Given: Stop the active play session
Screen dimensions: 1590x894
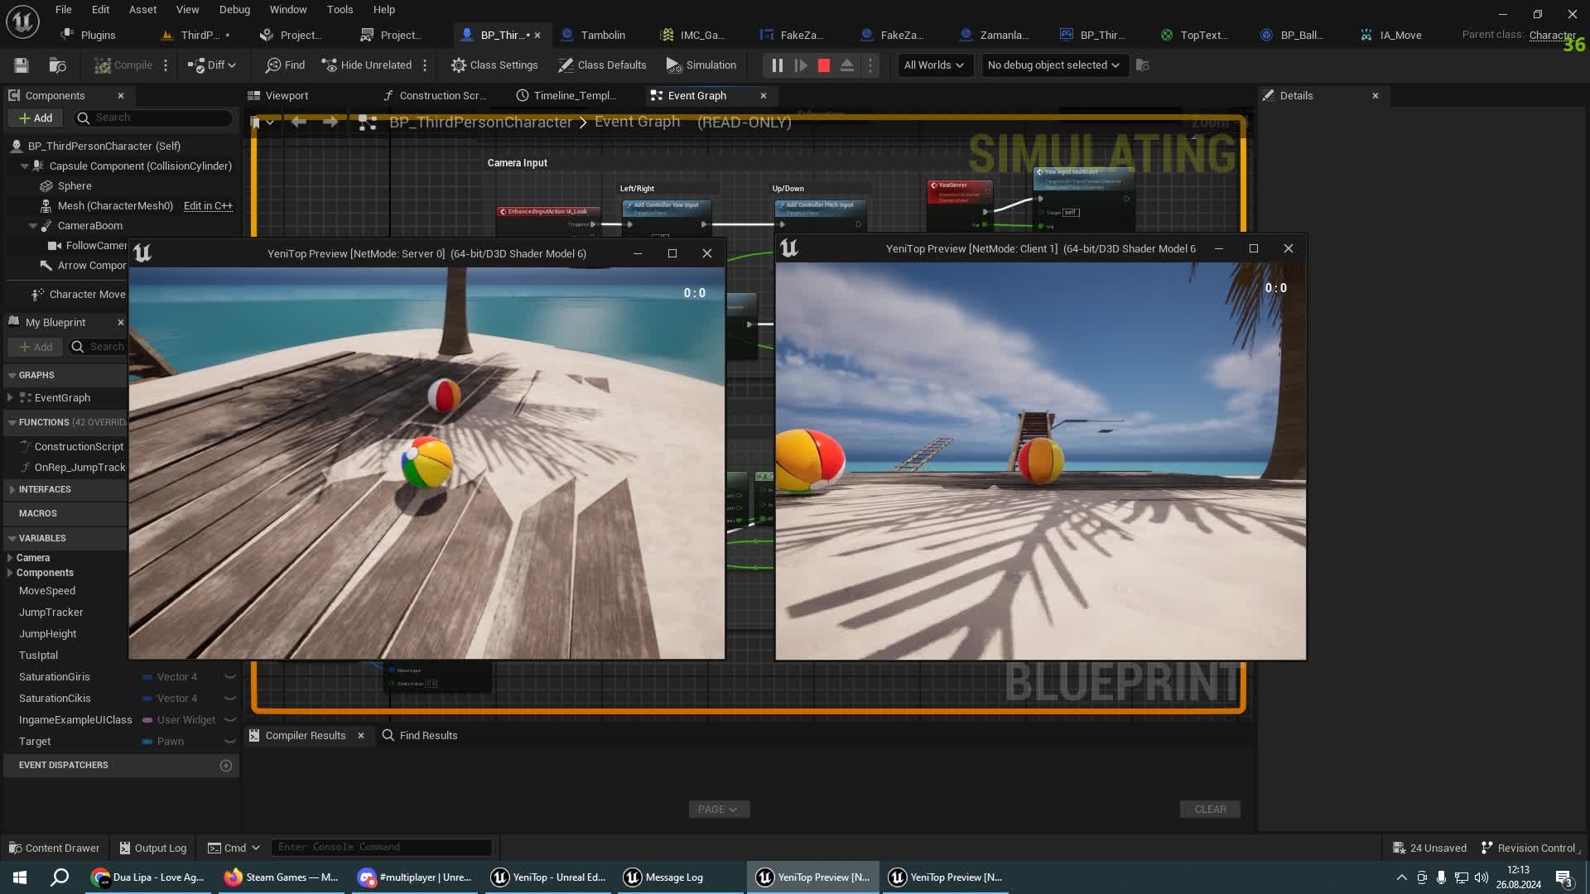Looking at the screenshot, I should tap(823, 65).
